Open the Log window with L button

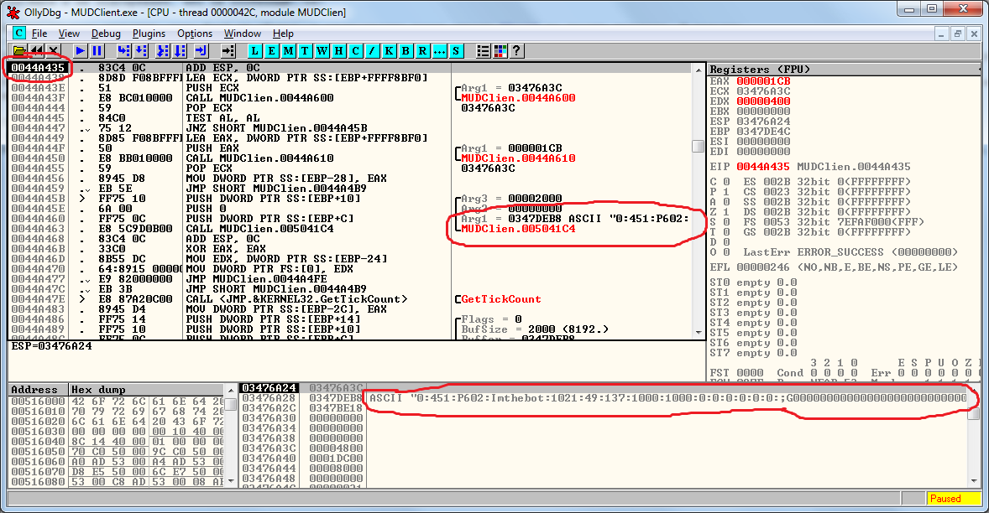click(255, 51)
